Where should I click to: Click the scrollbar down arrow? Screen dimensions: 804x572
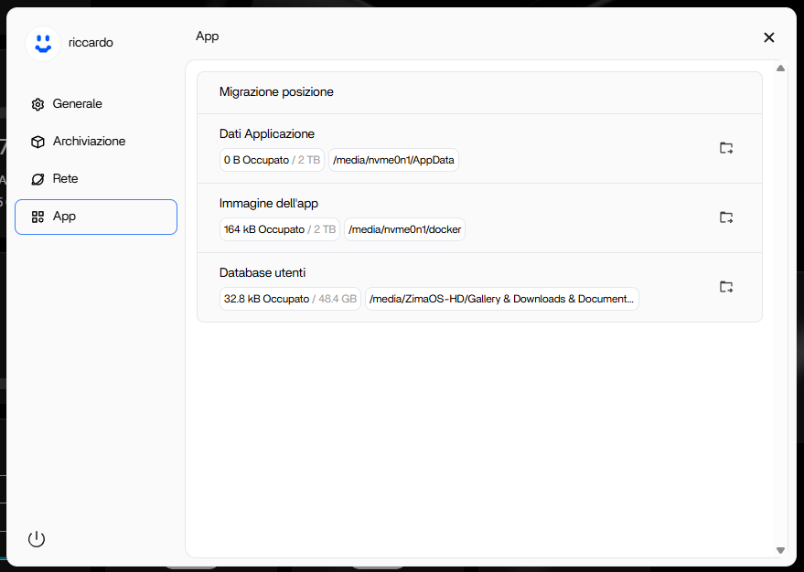click(780, 550)
